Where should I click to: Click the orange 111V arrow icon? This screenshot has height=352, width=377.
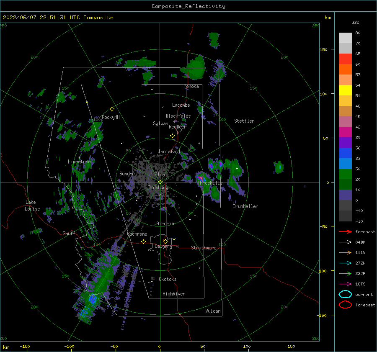[x=345, y=252]
